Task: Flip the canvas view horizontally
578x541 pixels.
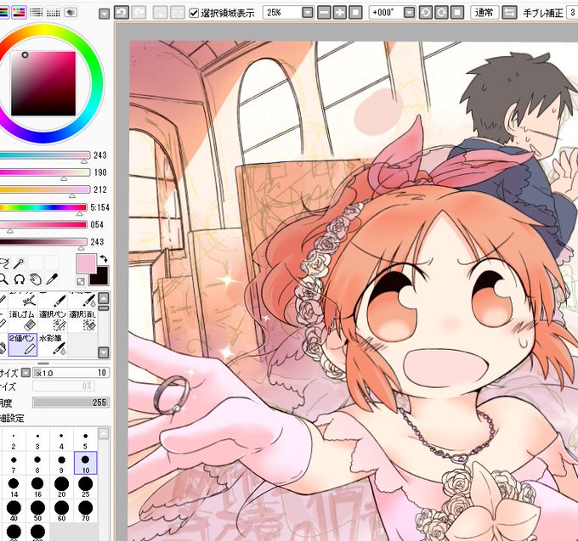Action: (x=509, y=13)
